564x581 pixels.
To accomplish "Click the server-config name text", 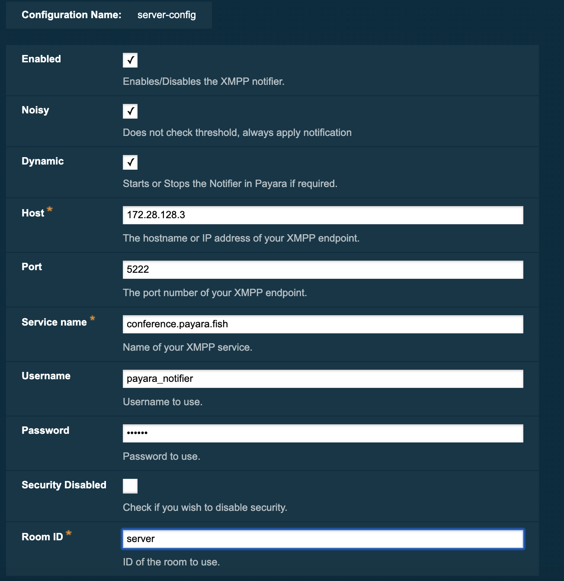I will 166,15.
